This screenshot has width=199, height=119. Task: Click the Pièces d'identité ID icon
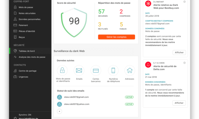pyautogui.click(x=15, y=31)
